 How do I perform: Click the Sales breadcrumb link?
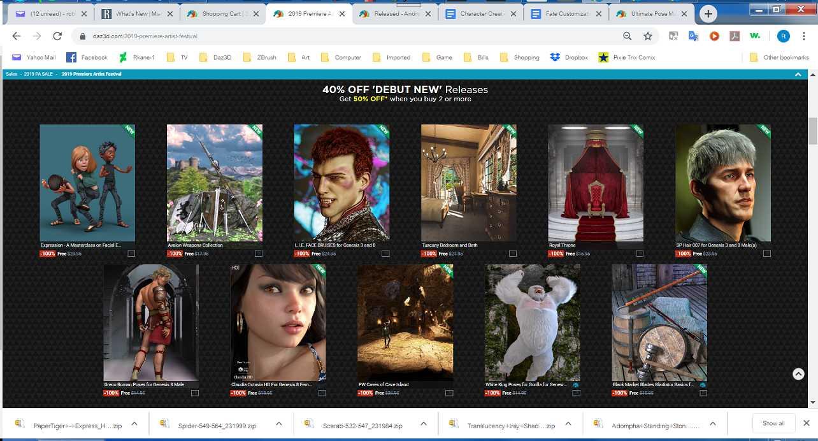[x=11, y=74]
